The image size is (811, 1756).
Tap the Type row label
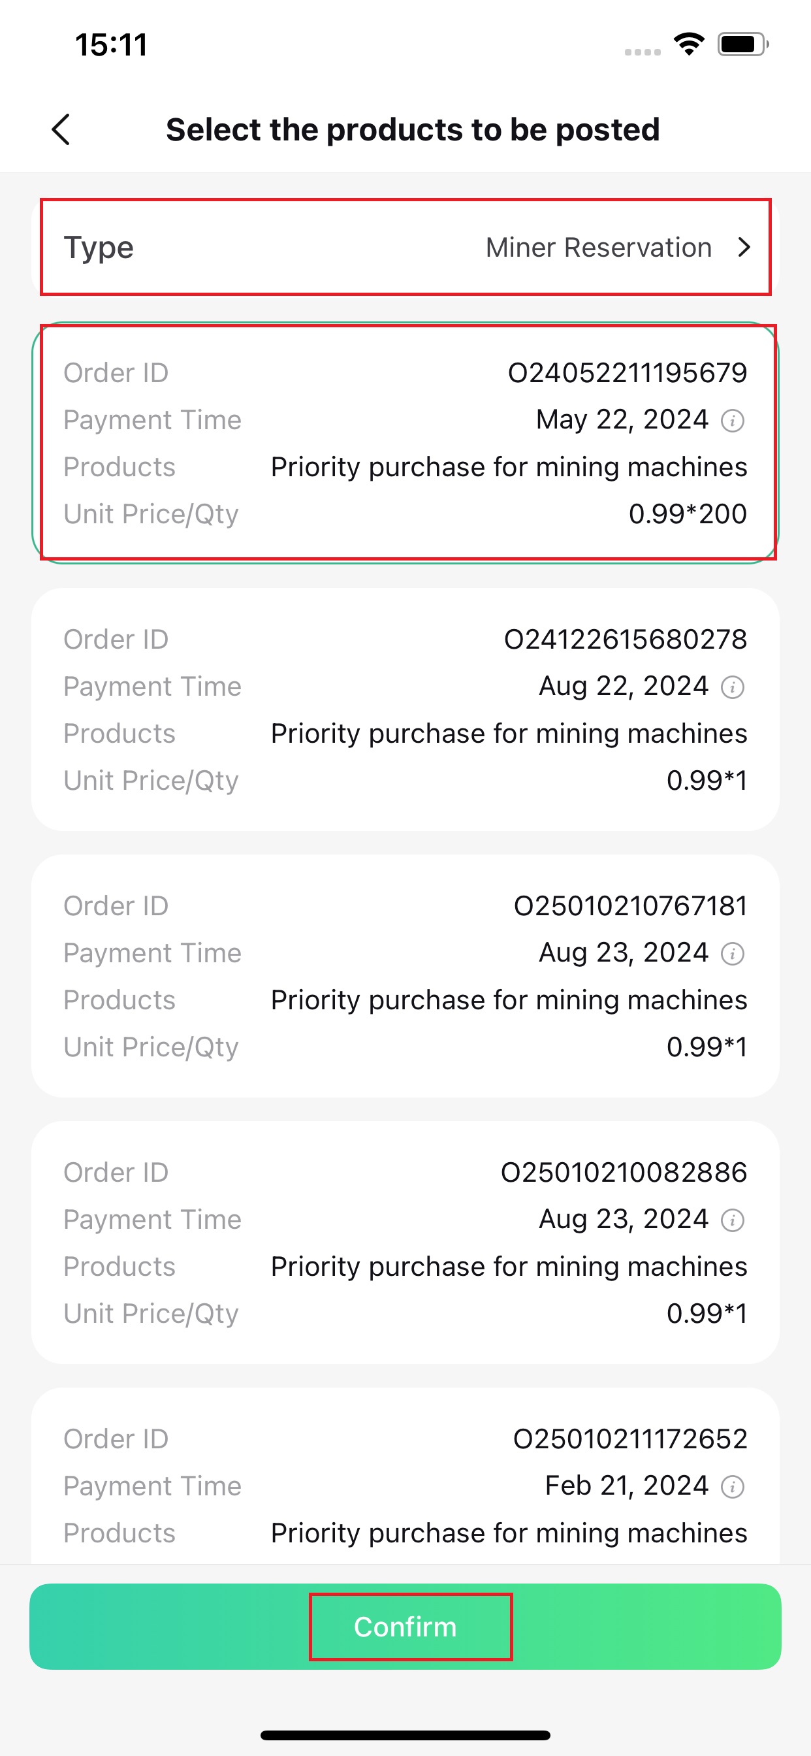pyautogui.click(x=99, y=248)
